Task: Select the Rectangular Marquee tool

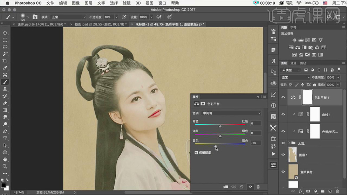Action: [x=5, y=40]
